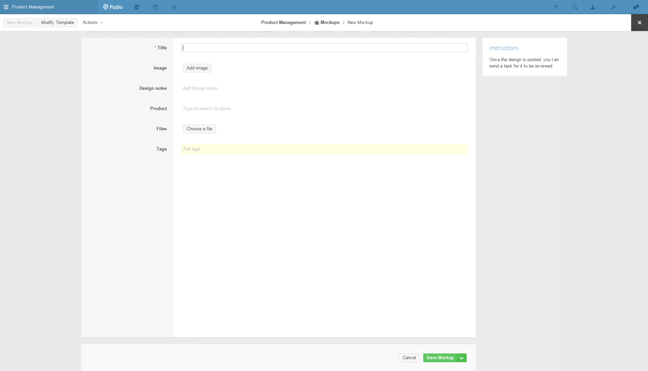648x371 pixels.
Task: Click the Modify Template button
Action: point(57,23)
